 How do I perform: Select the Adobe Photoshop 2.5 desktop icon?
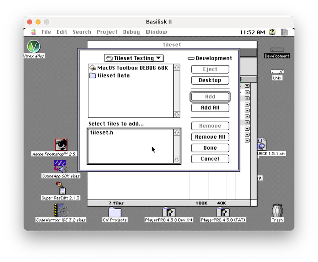click(61, 144)
